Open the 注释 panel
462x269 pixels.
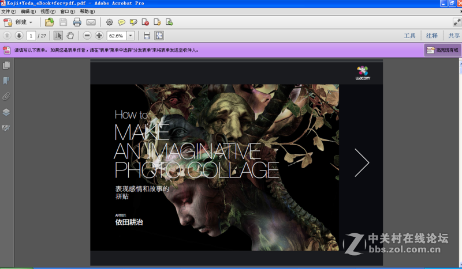coord(431,36)
